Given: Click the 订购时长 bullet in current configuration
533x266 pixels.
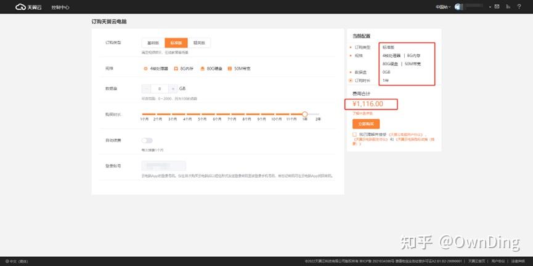Looking at the screenshot, I should point(351,80).
